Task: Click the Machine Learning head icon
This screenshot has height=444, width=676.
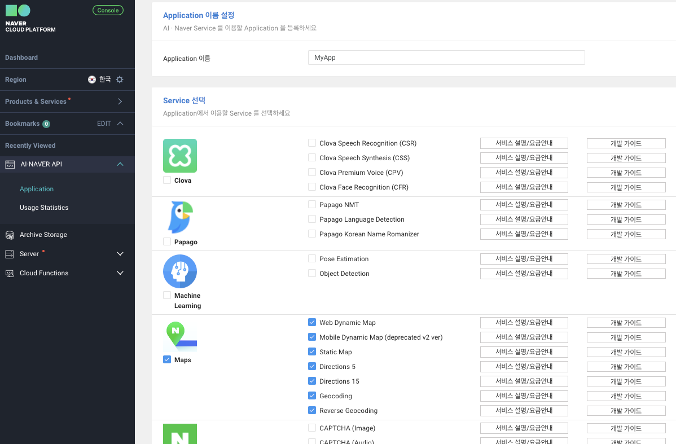Action: point(180,271)
